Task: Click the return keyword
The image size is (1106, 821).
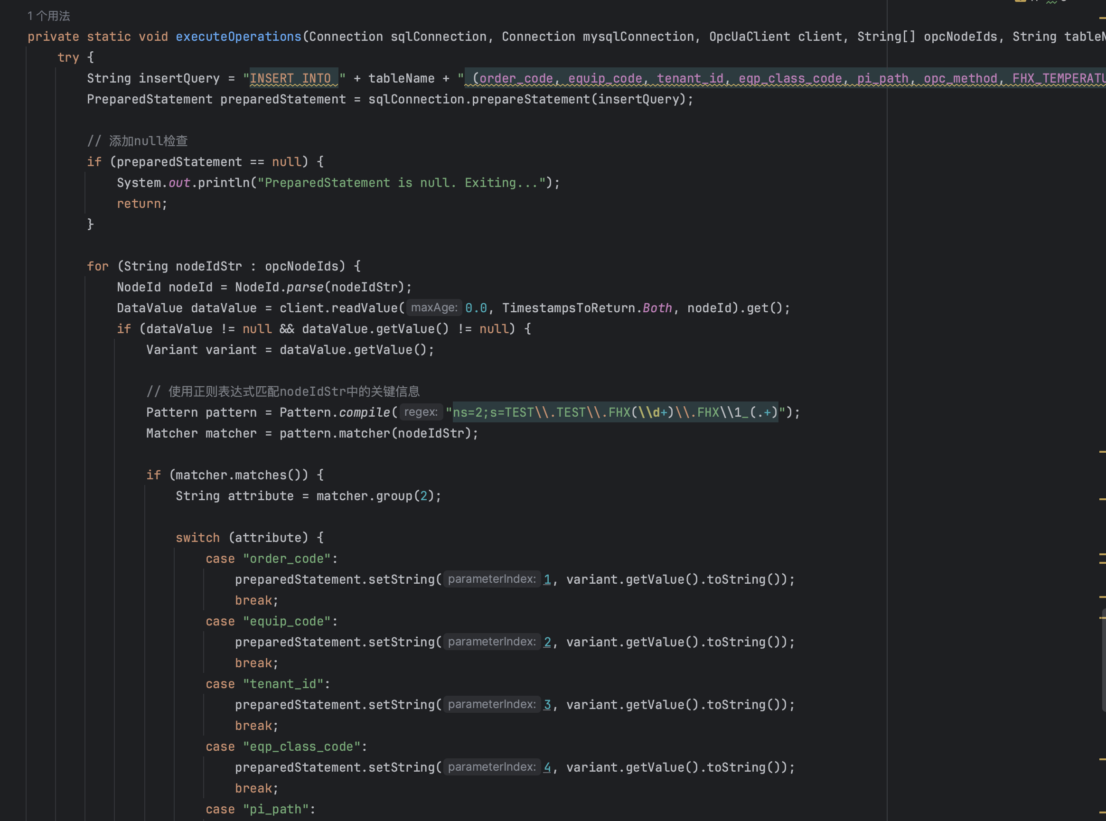Action: pyautogui.click(x=139, y=204)
